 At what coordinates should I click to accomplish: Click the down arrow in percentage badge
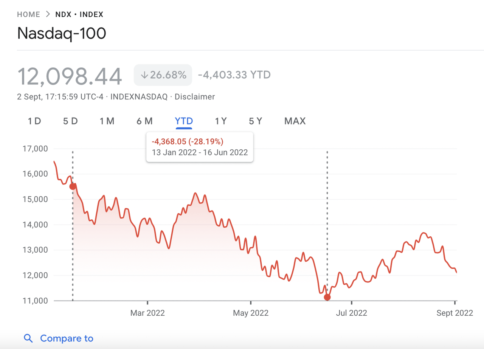pos(144,75)
